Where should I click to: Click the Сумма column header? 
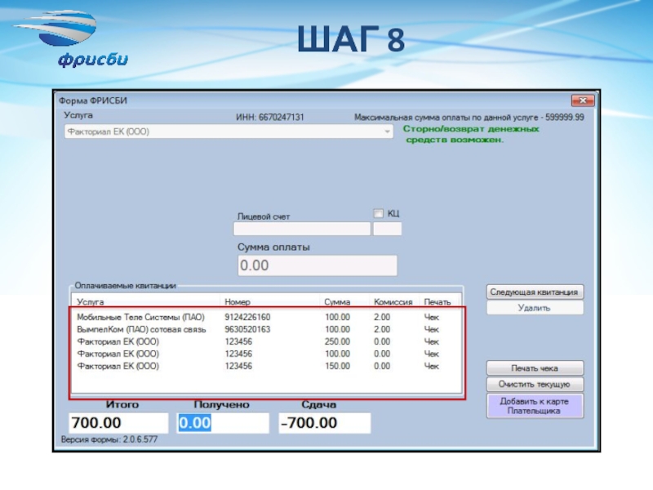pos(337,301)
